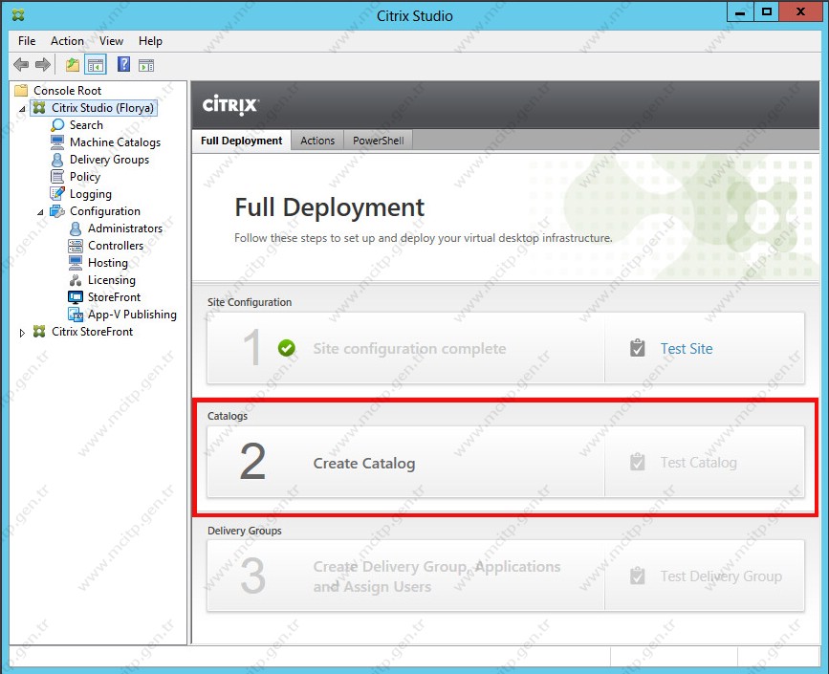
Task: Click the App-V Publishing icon
Action: (76, 315)
